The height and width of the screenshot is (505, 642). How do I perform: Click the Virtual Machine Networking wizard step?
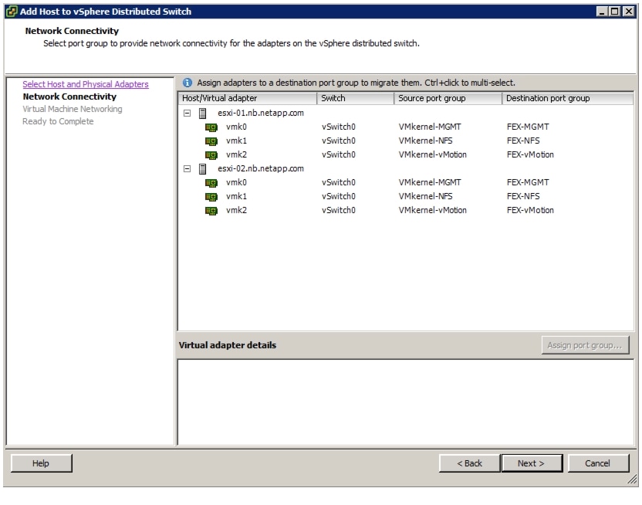[73, 109]
